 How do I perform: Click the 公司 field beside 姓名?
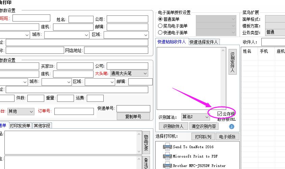coord(127,19)
